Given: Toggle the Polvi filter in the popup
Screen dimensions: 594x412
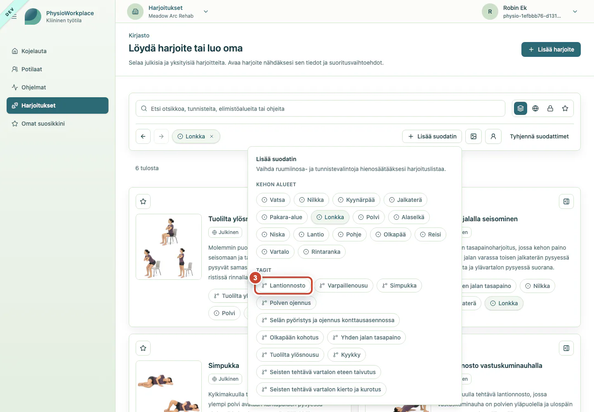Looking at the screenshot, I should point(369,217).
